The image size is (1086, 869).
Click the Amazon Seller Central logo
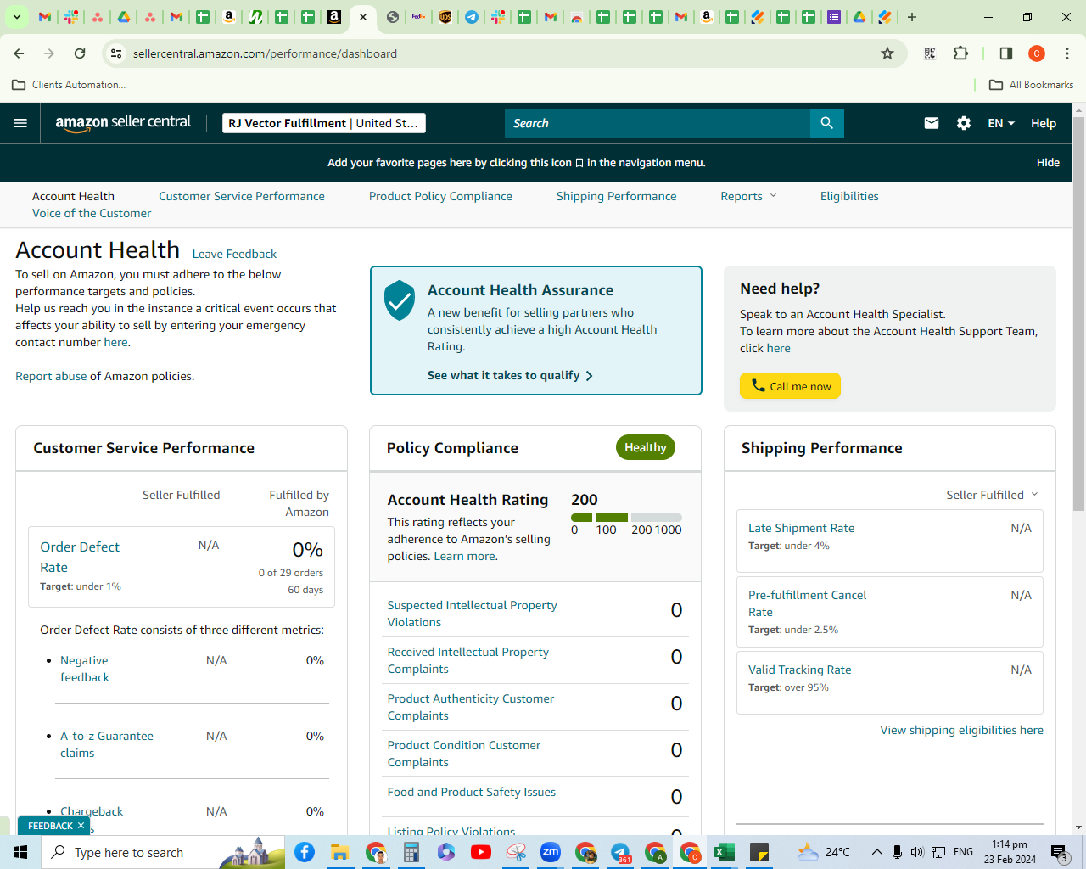pos(123,123)
